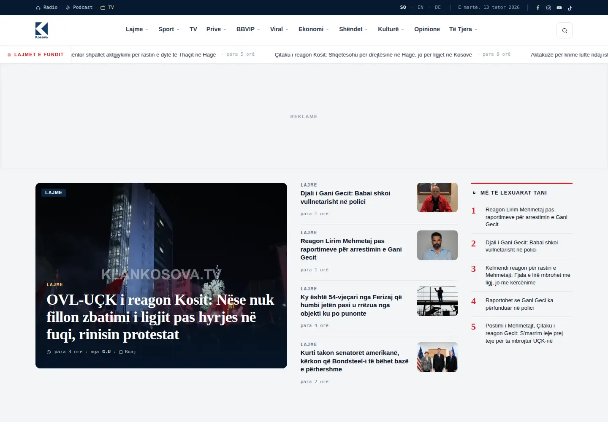Click LAJME label above Djali i Gani Gecit
This screenshot has height=422, width=608.
pyautogui.click(x=309, y=185)
